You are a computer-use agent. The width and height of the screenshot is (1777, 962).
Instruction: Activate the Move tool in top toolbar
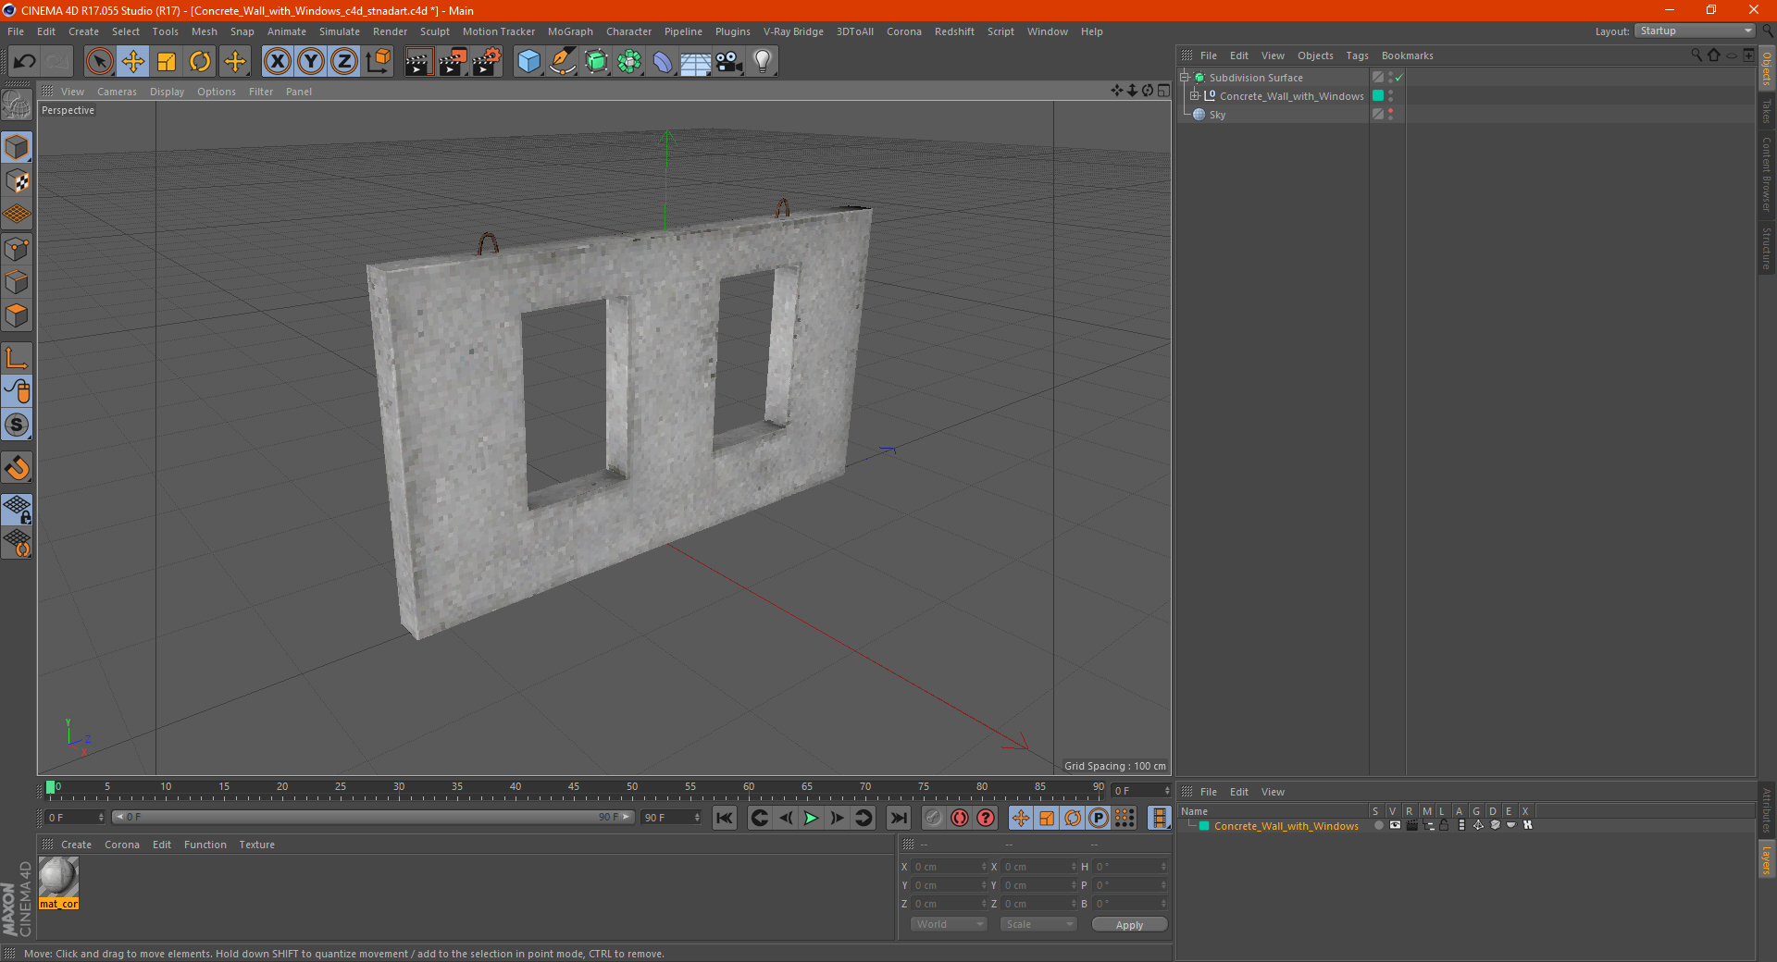[133, 62]
